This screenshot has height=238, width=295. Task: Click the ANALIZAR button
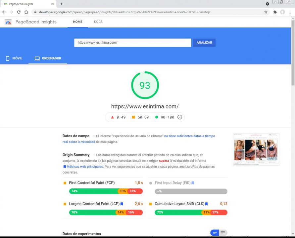point(204,43)
